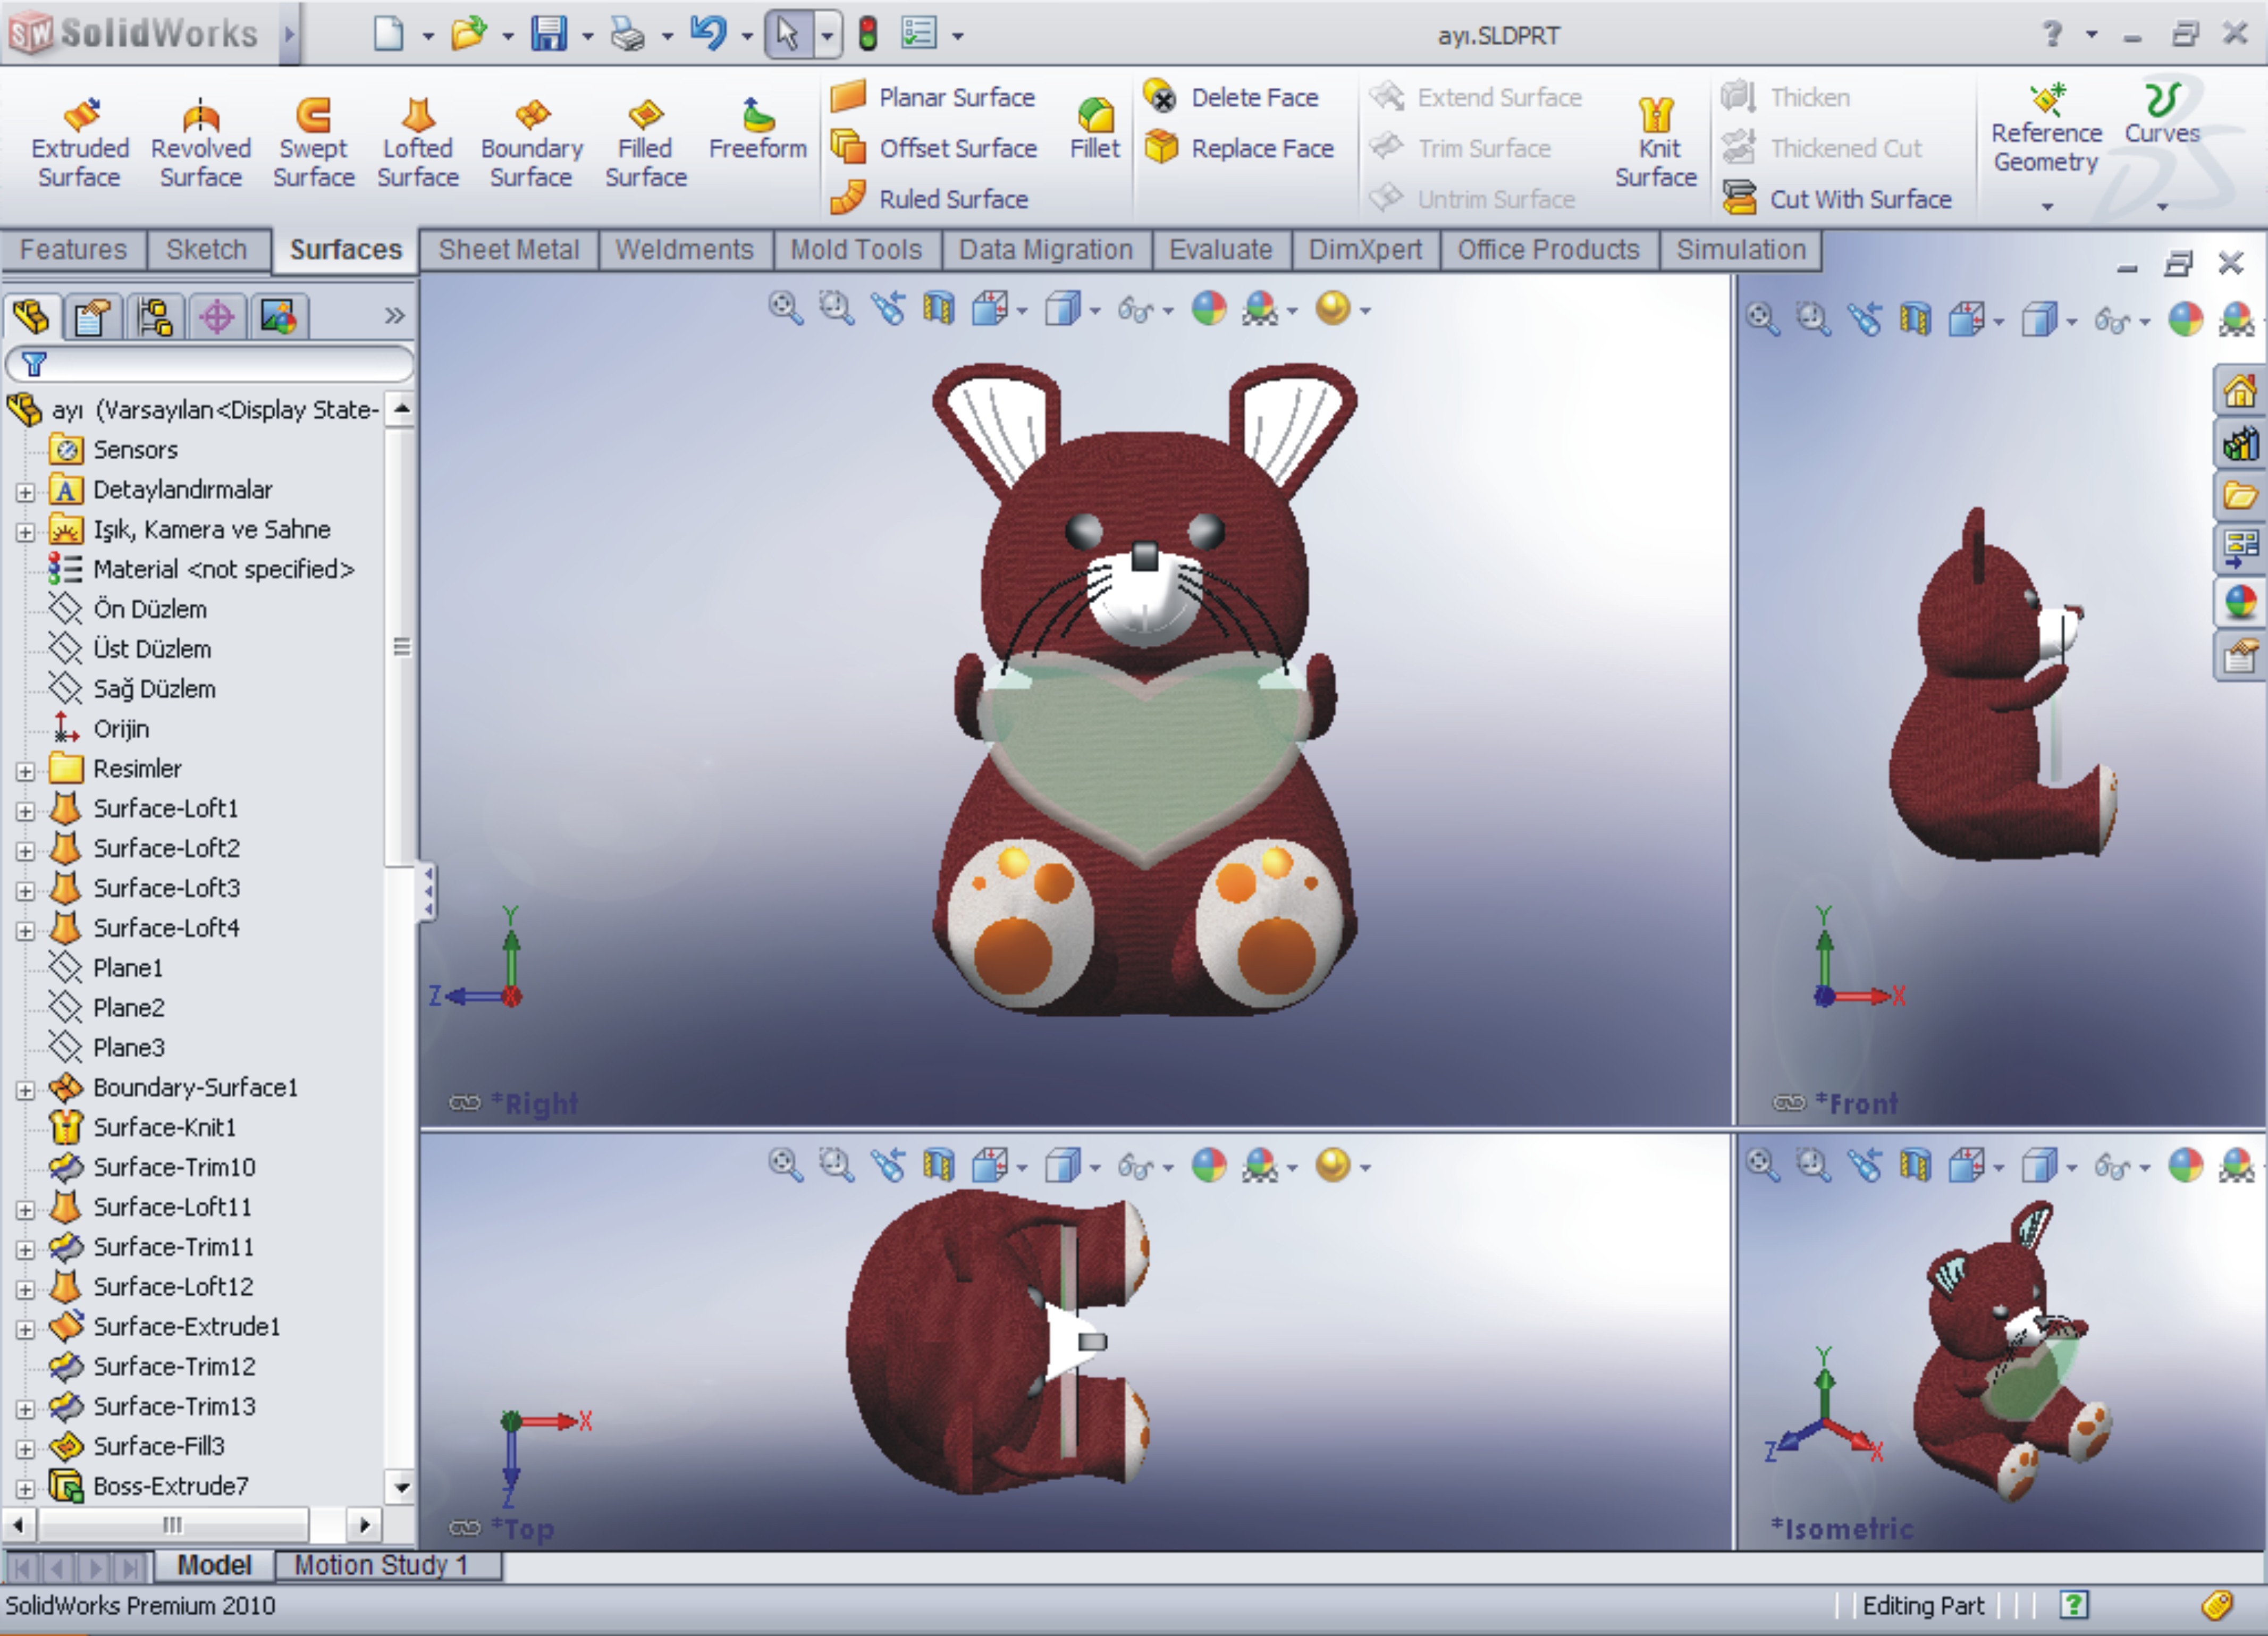
Task: Click the feature tree filter field
Action: 210,364
